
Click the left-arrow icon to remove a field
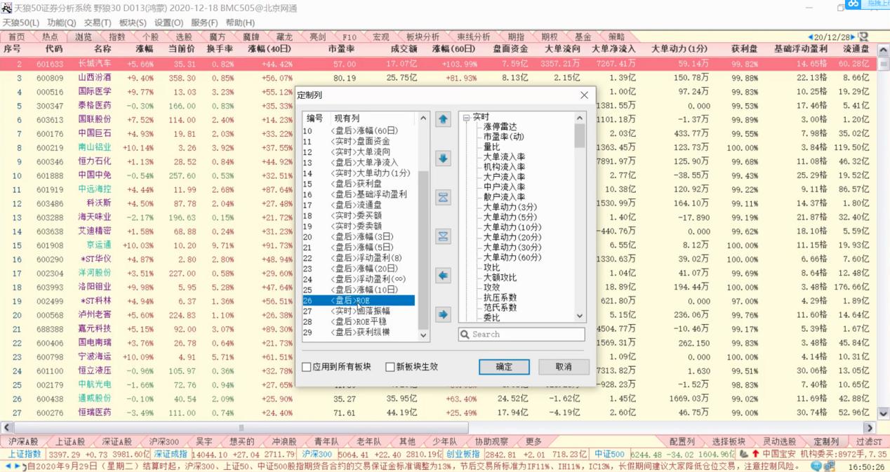442,276
